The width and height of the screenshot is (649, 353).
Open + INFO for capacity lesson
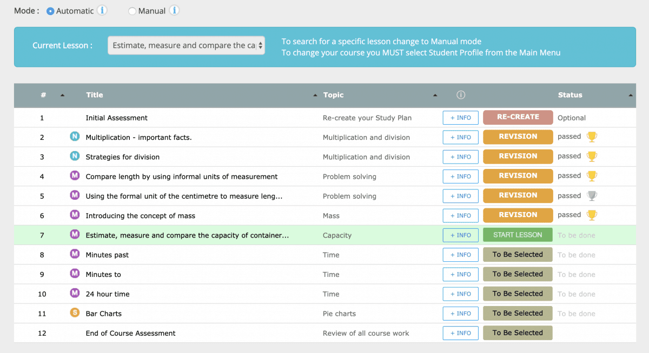(461, 235)
